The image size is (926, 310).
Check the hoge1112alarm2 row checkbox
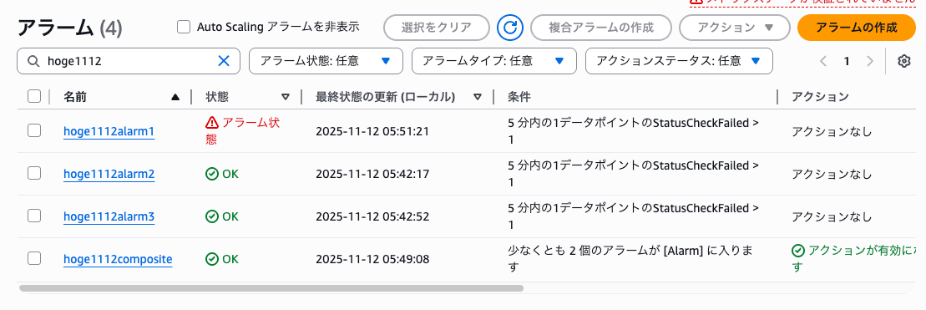tap(34, 173)
